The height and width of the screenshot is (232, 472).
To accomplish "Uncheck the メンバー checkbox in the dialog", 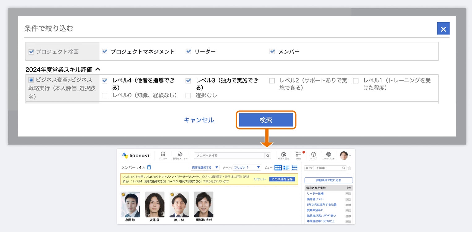I will click(272, 52).
